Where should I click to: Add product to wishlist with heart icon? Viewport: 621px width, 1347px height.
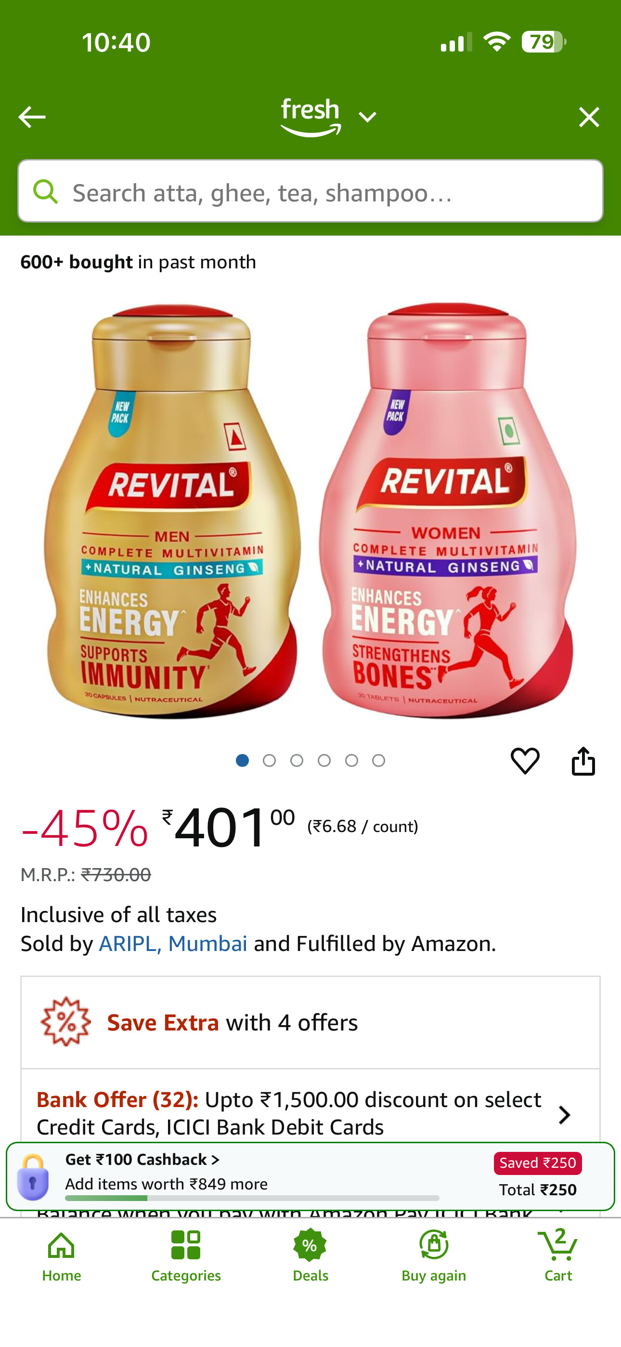[x=525, y=760]
